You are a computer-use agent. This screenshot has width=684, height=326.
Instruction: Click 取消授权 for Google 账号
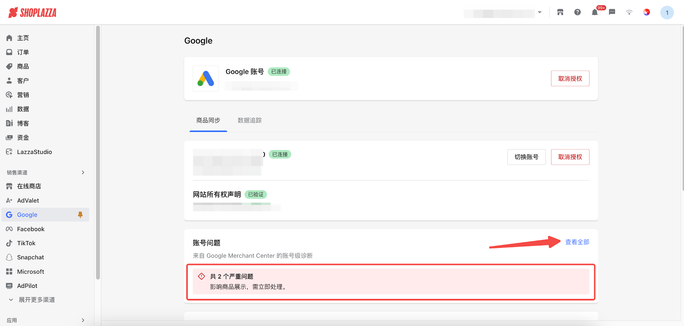point(570,78)
